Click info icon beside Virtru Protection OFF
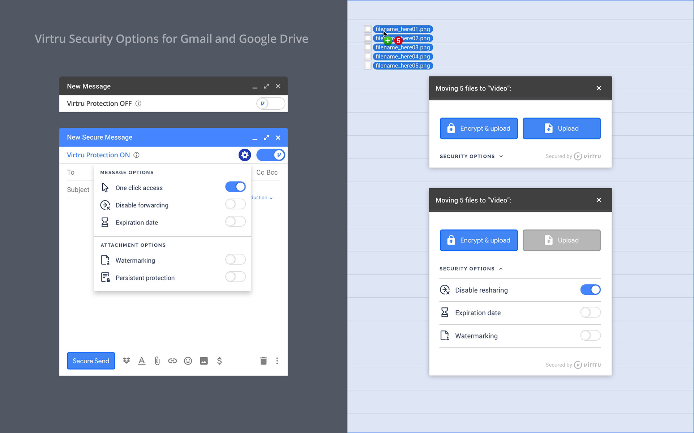 point(138,104)
